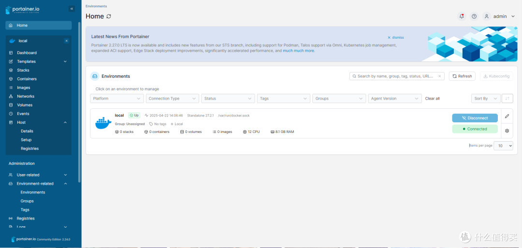This screenshot has height=248, width=522.
Task: Click the 12 CPU label
Action: click(251, 132)
